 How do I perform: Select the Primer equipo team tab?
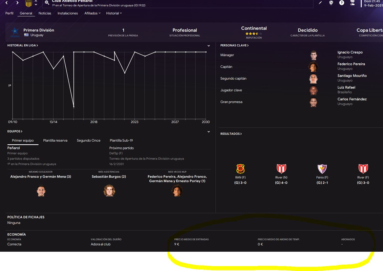(x=23, y=141)
